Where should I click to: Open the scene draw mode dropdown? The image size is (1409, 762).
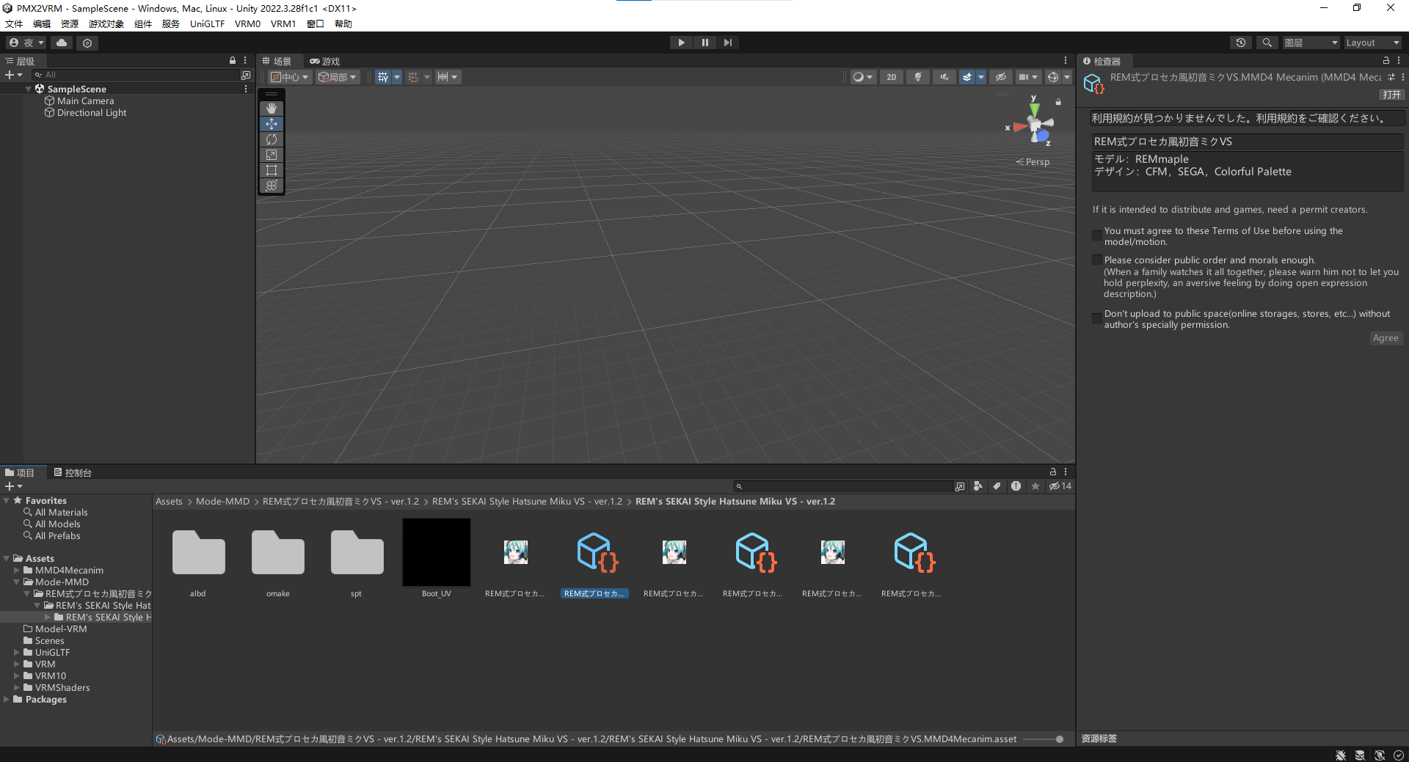pos(862,77)
